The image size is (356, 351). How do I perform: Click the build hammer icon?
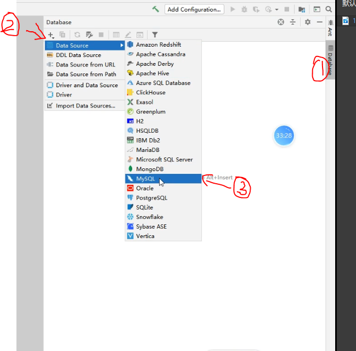click(156, 9)
